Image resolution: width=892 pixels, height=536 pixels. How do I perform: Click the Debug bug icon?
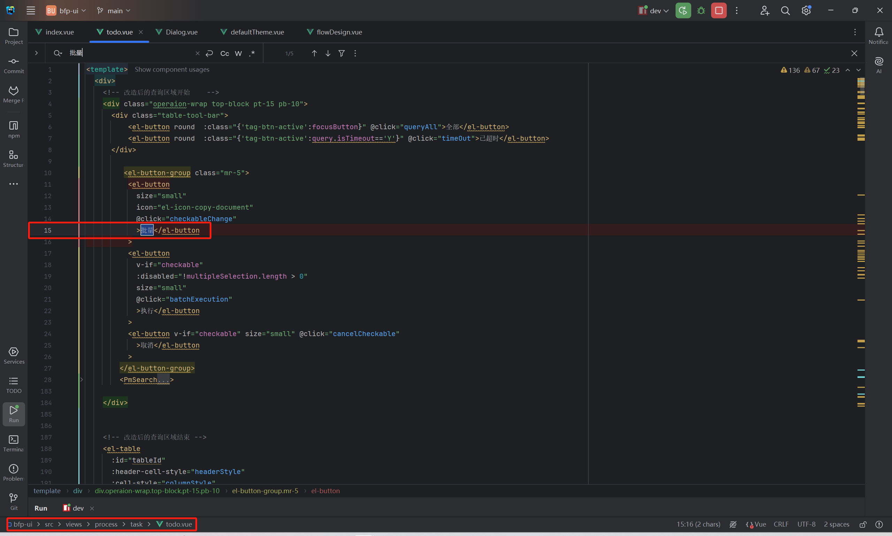tap(701, 10)
